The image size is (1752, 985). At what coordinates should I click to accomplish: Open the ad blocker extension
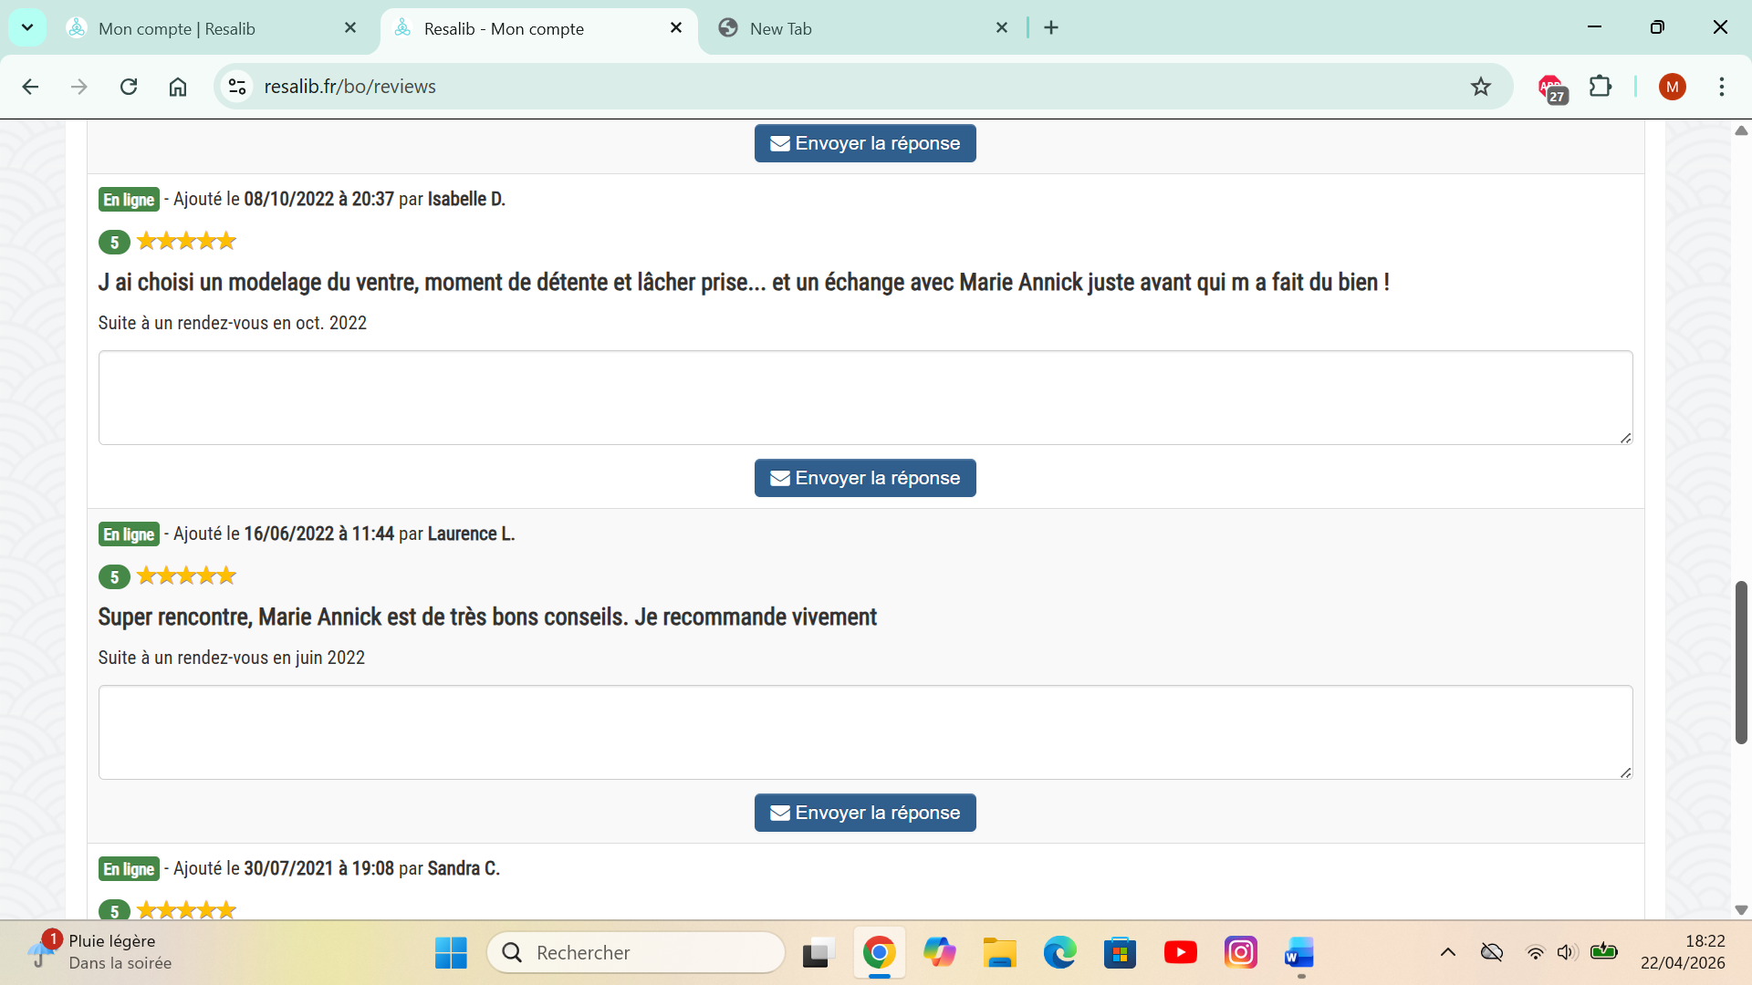(1551, 88)
